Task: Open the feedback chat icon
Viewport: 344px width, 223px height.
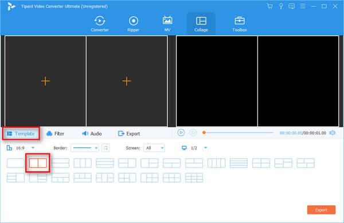Action: [292, 6]
